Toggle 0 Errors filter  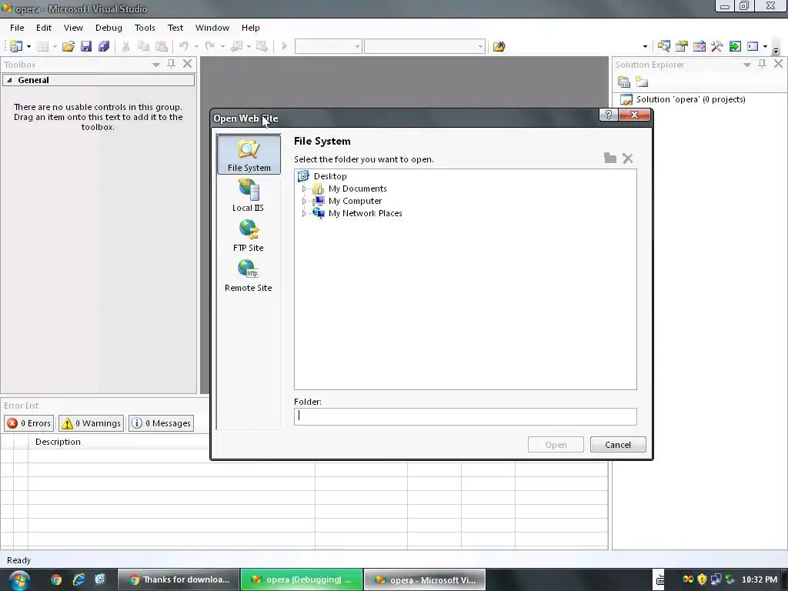point(29,423)
